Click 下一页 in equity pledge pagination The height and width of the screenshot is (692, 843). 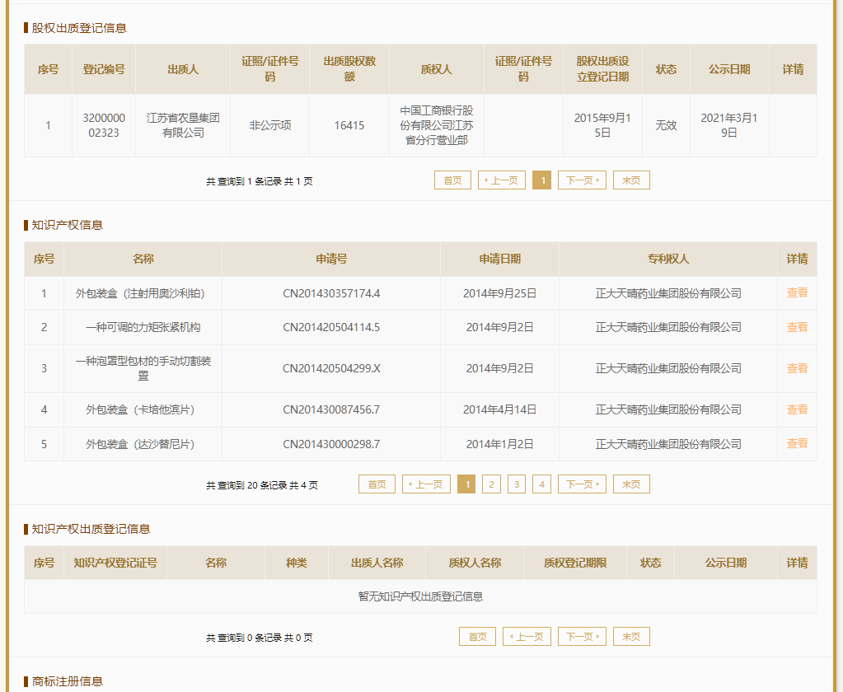tap(583, 180)
